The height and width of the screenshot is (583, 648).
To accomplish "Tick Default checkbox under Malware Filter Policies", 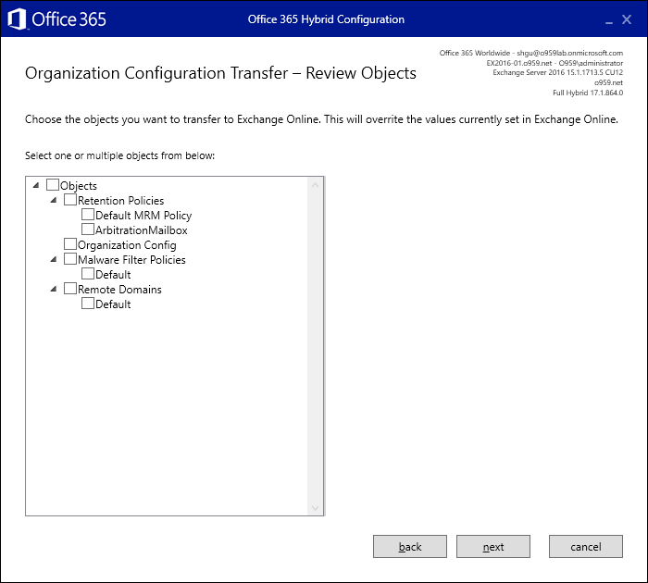I will [88, 274].
